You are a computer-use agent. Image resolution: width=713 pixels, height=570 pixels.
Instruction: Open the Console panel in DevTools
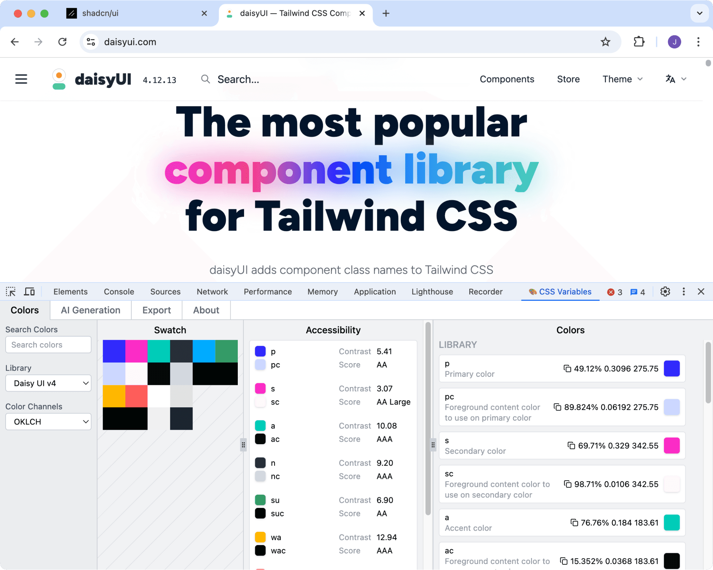119,291
